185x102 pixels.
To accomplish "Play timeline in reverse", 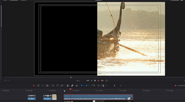I will (91, 81).
